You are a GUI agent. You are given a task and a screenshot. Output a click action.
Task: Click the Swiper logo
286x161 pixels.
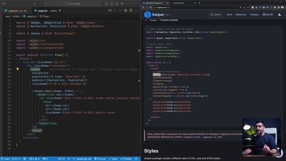point(154,15)
